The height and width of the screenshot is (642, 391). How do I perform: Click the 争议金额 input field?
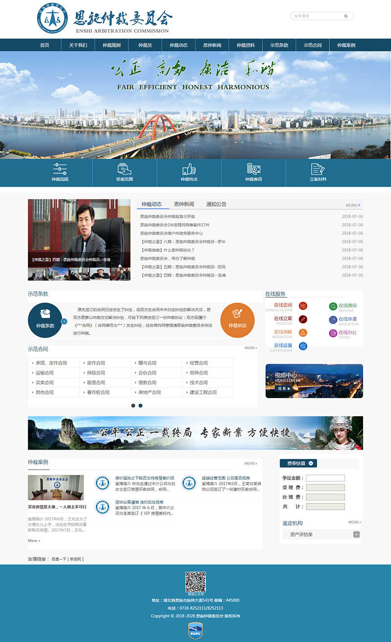326,478
